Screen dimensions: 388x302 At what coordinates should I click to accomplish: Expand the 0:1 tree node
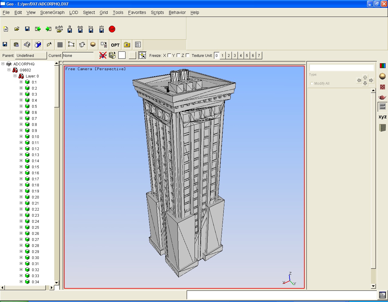coord(21,82)
